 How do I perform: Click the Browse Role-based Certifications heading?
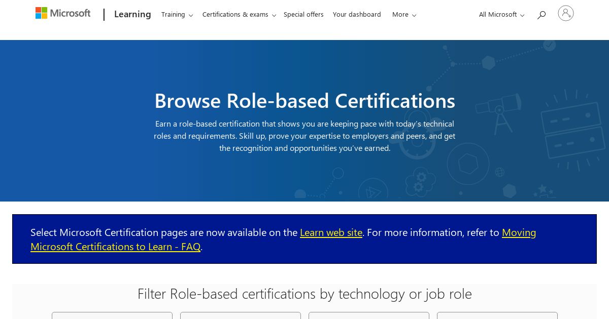point(304,101)
